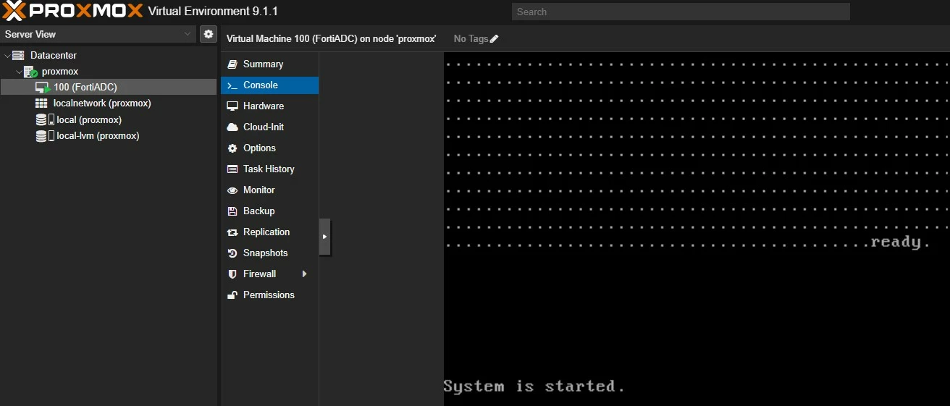This screenshot has height=406, width=950.
Task: Collapse the Datacenter tree node
Action: click(7, 56)
